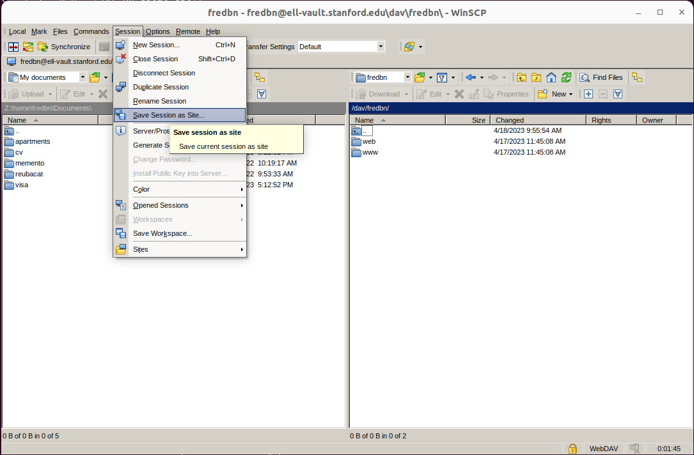Image resolution: width=694 pixels, height=455 pixels.
Task: Expand the remote fredbn directory dropdown
Action: pos(407,77)
